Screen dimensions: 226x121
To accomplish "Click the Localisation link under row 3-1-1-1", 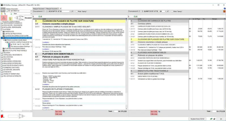I will [46, 42].
